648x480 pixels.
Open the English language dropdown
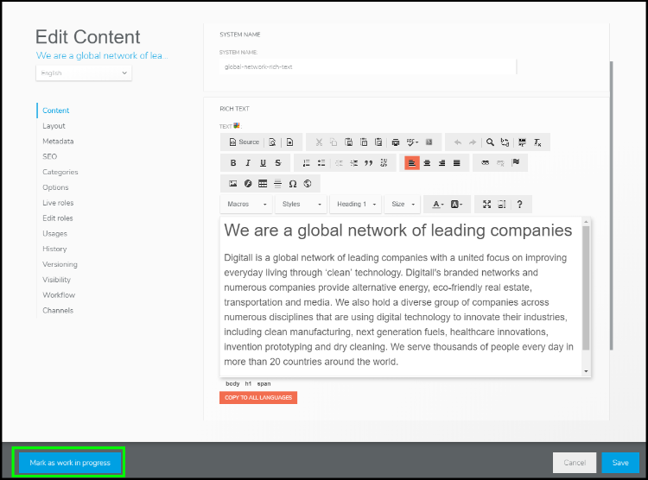point(84,73)
